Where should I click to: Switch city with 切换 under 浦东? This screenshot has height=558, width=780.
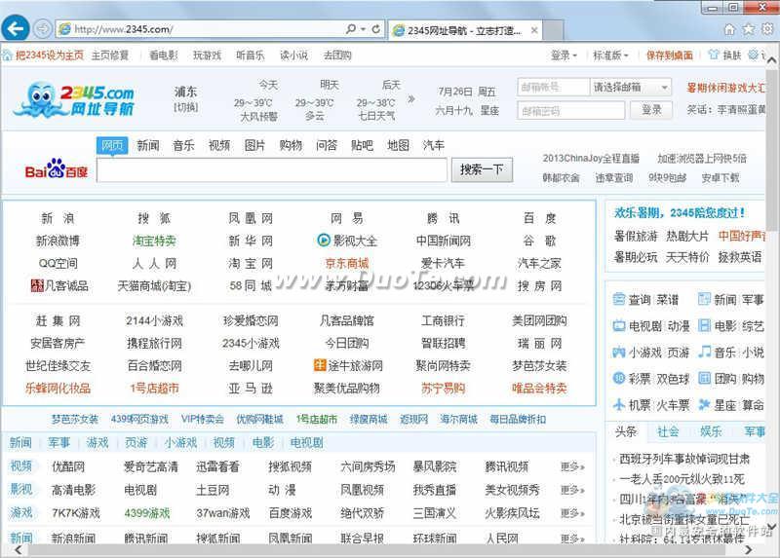pyautogui.click(x=185, y=107)
